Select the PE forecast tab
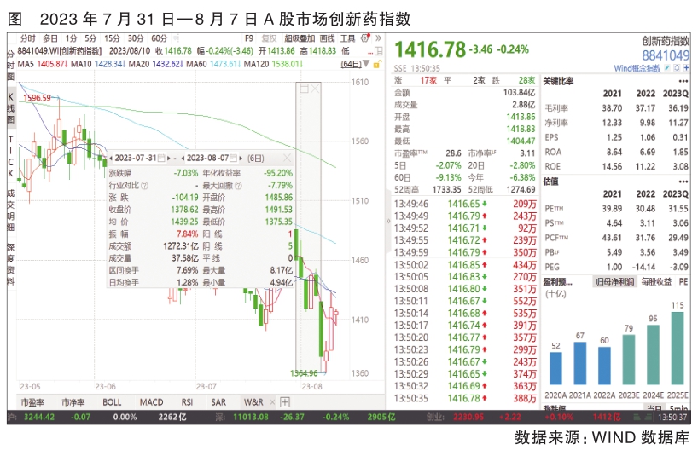This screenshot has height=450, width=698. point(683,281)
